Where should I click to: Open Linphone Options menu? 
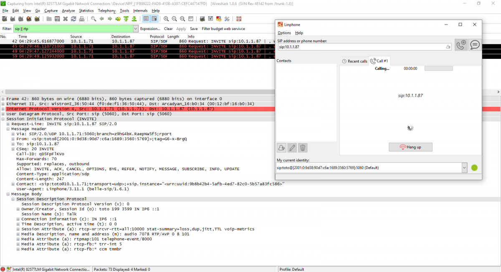(x=284, y=33)
